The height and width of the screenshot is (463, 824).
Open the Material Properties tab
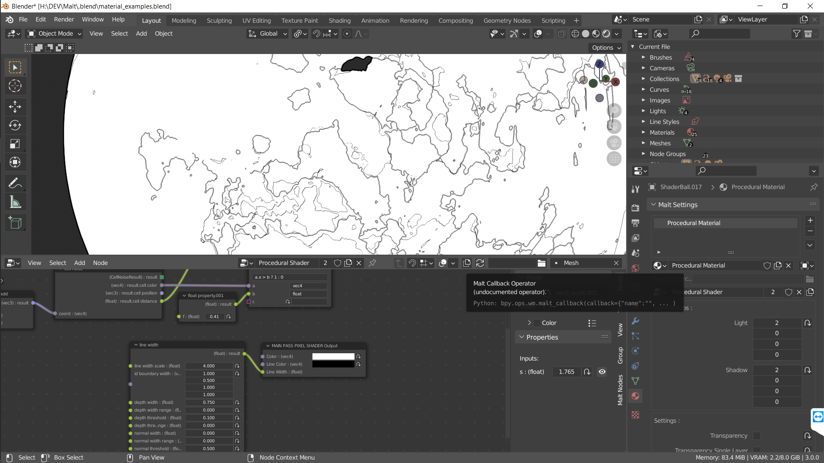[x=635, y=396]
